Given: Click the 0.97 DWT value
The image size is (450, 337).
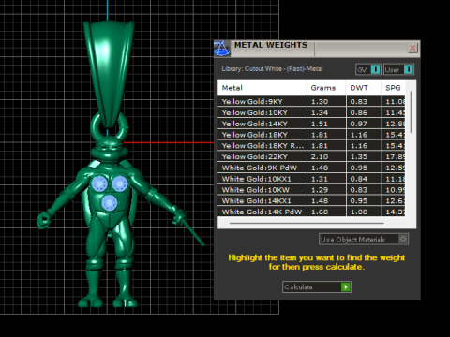Looking at the screenshot, I should point(358,124).
